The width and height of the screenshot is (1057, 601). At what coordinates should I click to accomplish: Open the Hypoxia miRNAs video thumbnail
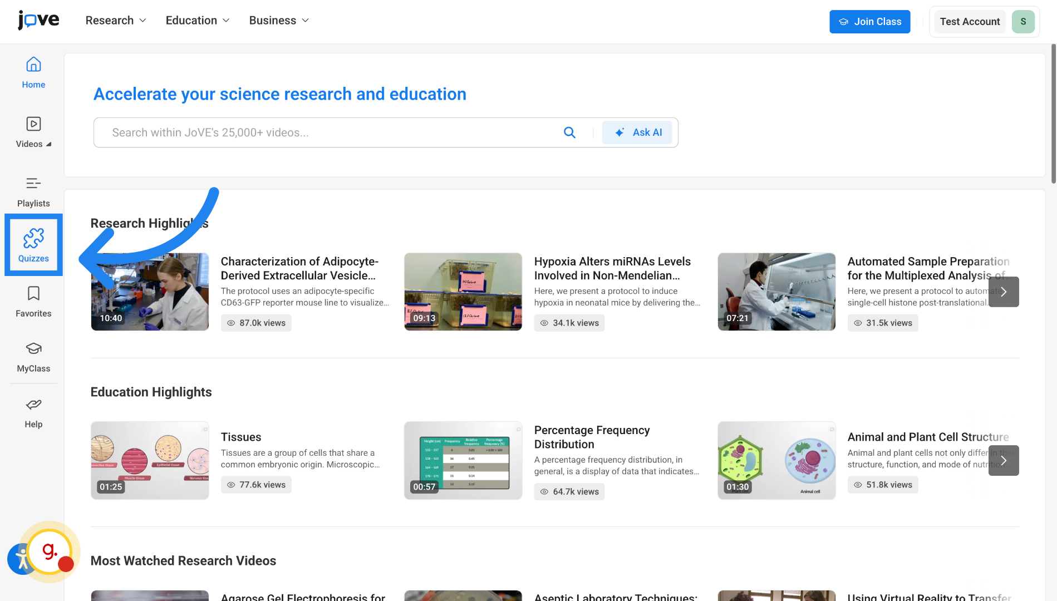[x=463, y=292]
